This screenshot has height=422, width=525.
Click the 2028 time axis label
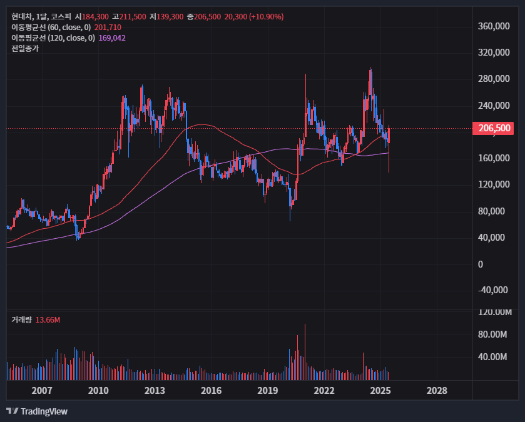point(437,391)
